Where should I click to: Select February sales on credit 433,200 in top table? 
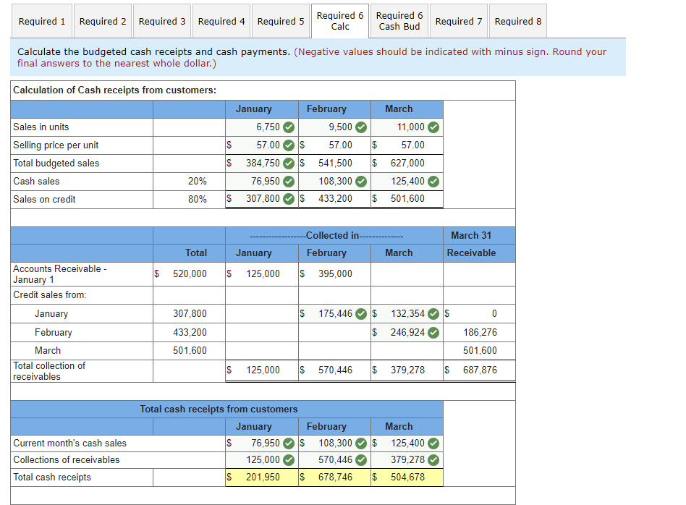point(335,199)
